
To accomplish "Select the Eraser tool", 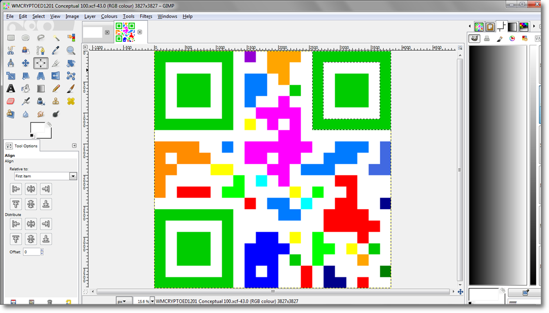I will (x=11, y=101).
